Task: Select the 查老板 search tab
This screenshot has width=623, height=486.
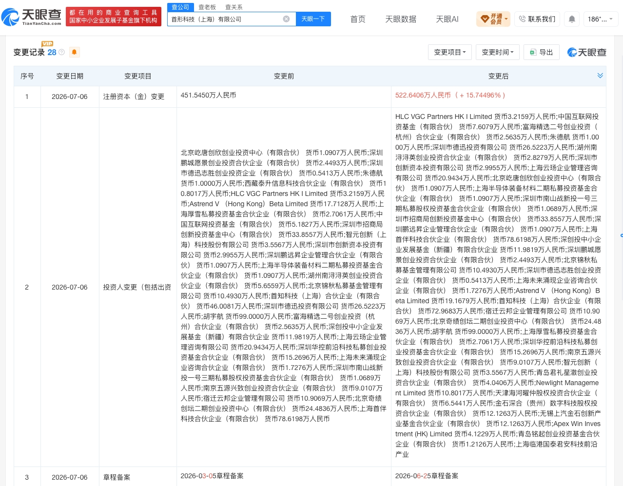Action: [x=207, y=7]
